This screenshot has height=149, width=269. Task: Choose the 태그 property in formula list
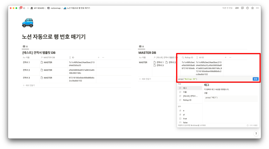[185, 88]
